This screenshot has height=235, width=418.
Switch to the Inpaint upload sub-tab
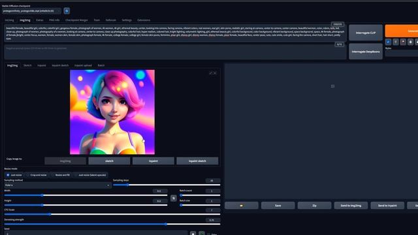(83, 65)
